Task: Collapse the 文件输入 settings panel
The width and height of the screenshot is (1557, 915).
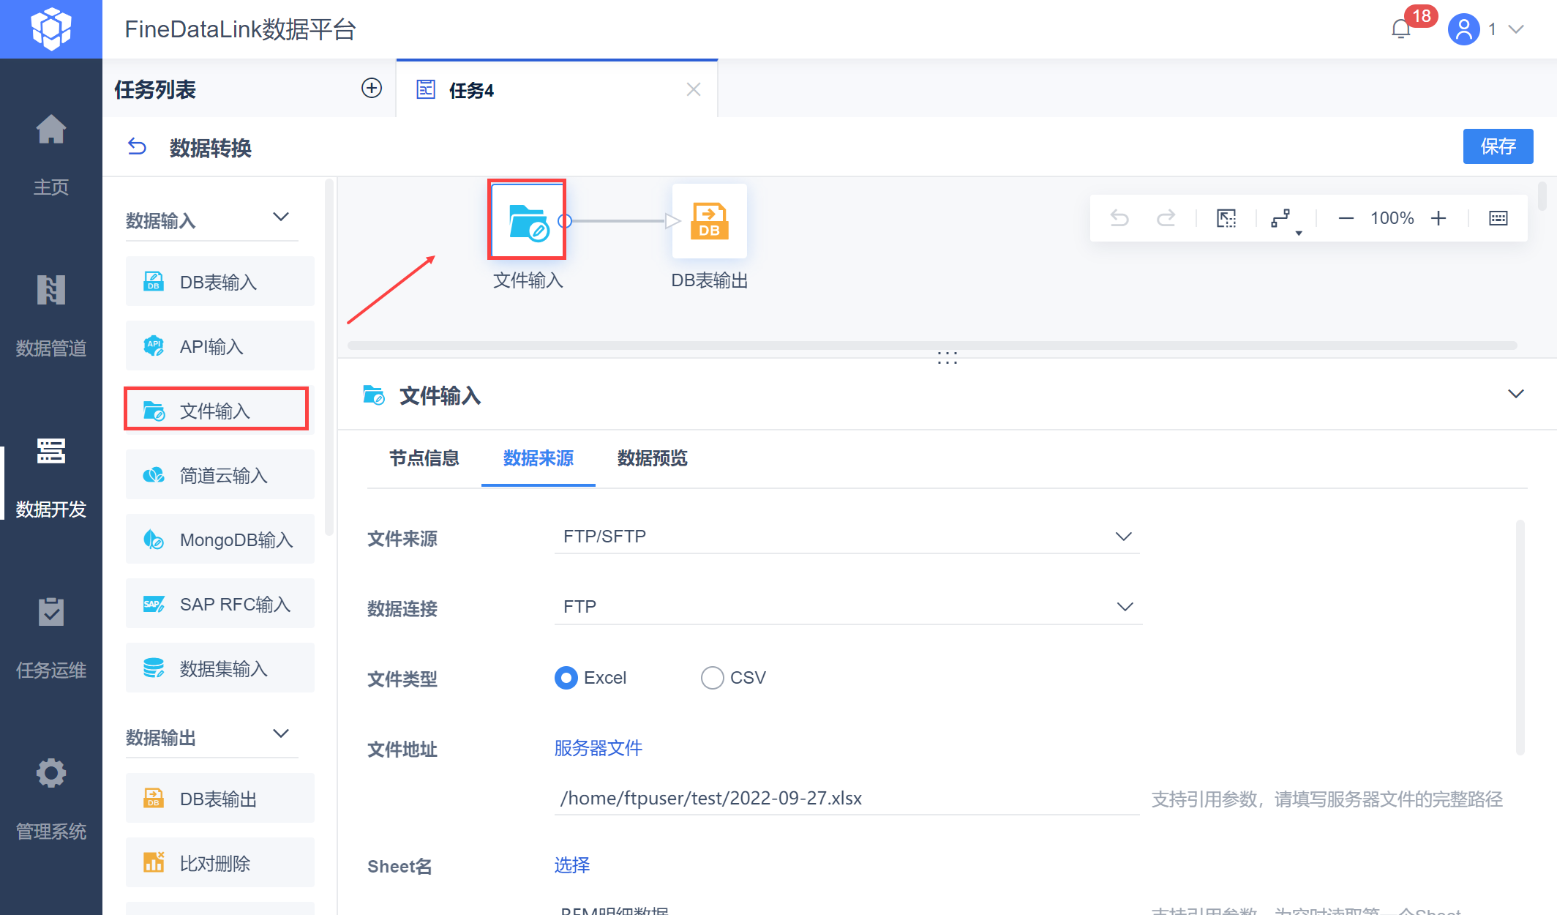Action: click(1515, 395)
